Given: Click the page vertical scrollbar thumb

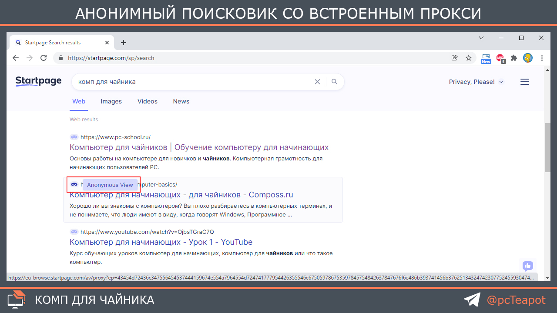Looking at the screenshot, I should pos(547,148).
